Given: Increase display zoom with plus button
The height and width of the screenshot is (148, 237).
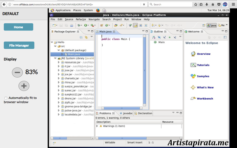Looking at the screenshot, I should point(24,86).
